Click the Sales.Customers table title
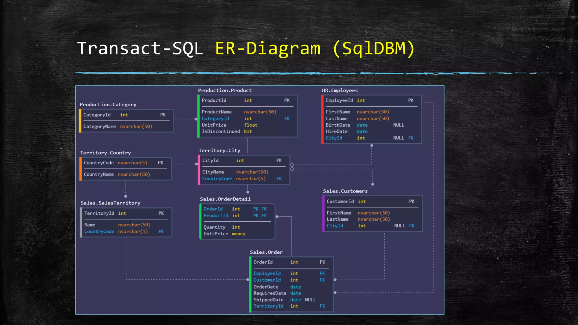 (345, 191)
